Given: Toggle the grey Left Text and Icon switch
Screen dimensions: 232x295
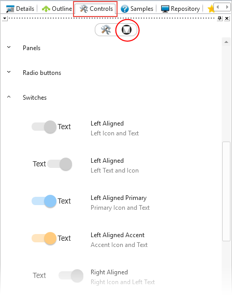Looking at the screenshot, I should (x=60, y=164).
